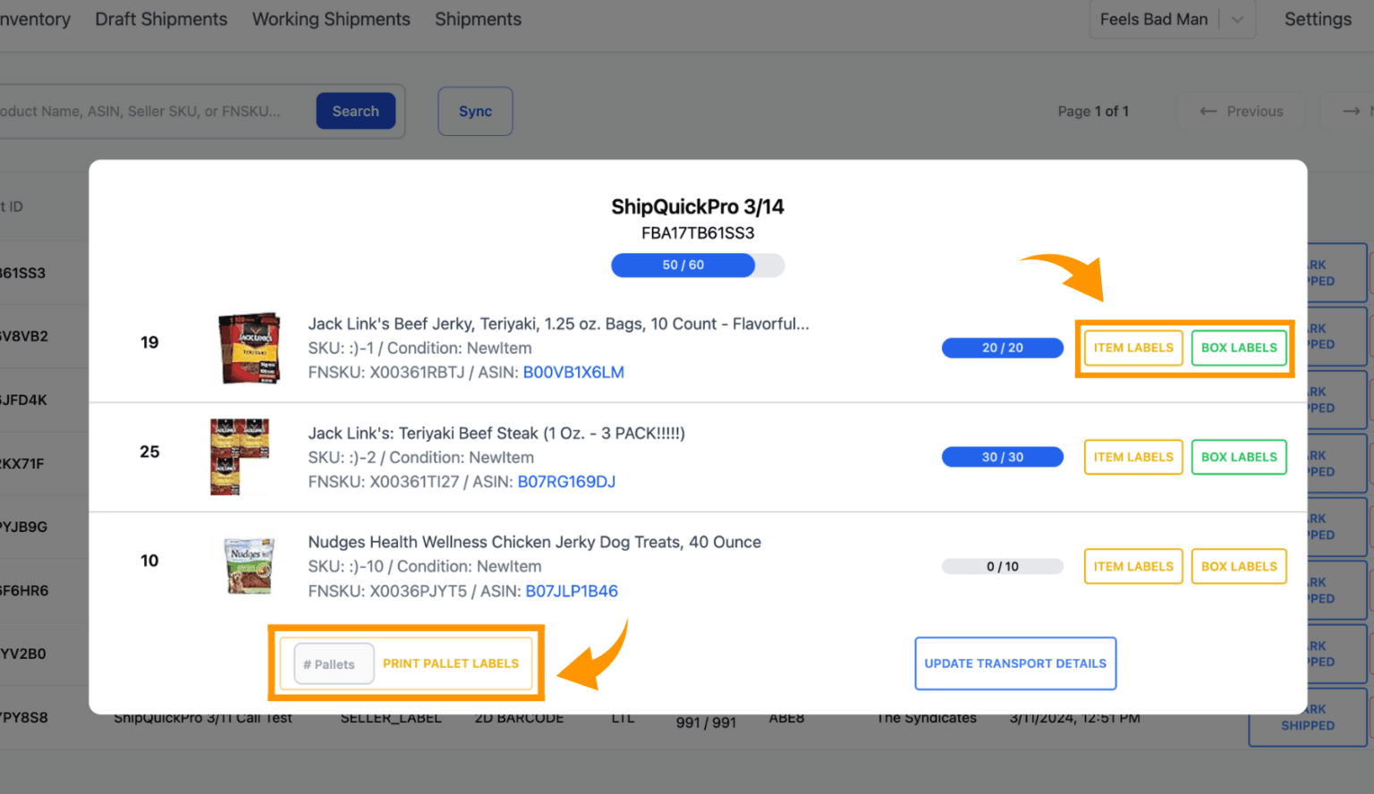Open ASIN link B07JLP1B46
Screen dimensions: 1374x794
tap(572, 591)
